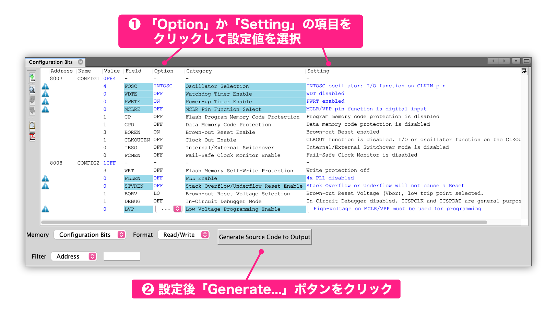This screenshot has height=313, width=557.
Task: Open the Format Read/Write dropdown
Action: click(x=183, y=235)
